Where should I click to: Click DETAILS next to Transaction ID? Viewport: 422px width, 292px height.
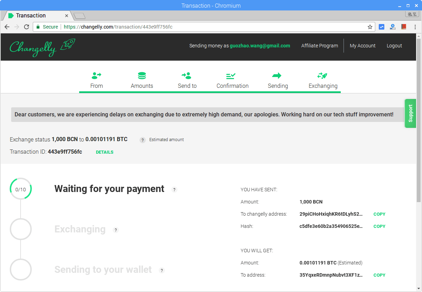click(x=104, y=152)
